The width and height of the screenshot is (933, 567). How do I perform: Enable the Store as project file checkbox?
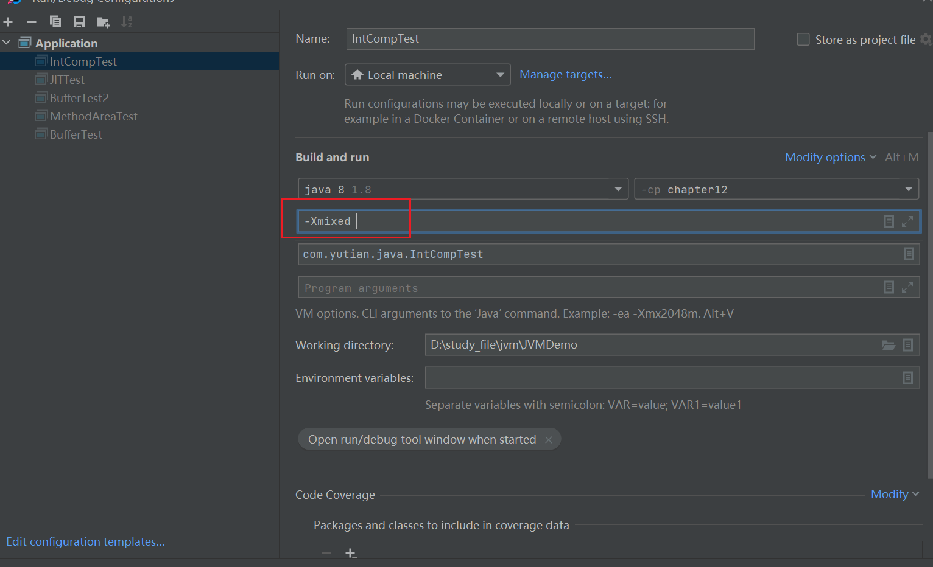point(803,40)
